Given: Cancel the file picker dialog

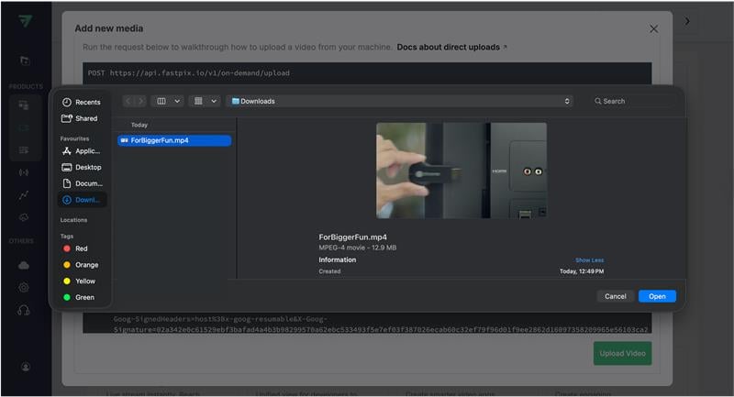Looking at the screenshot, I should (615, 296).
